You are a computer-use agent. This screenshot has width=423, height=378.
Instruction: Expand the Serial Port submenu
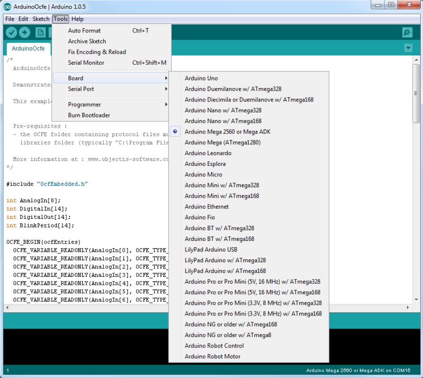110,89
